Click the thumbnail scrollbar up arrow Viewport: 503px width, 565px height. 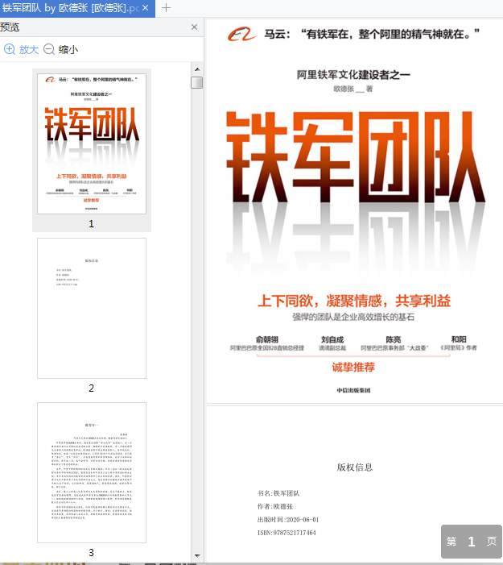[197, 69]
